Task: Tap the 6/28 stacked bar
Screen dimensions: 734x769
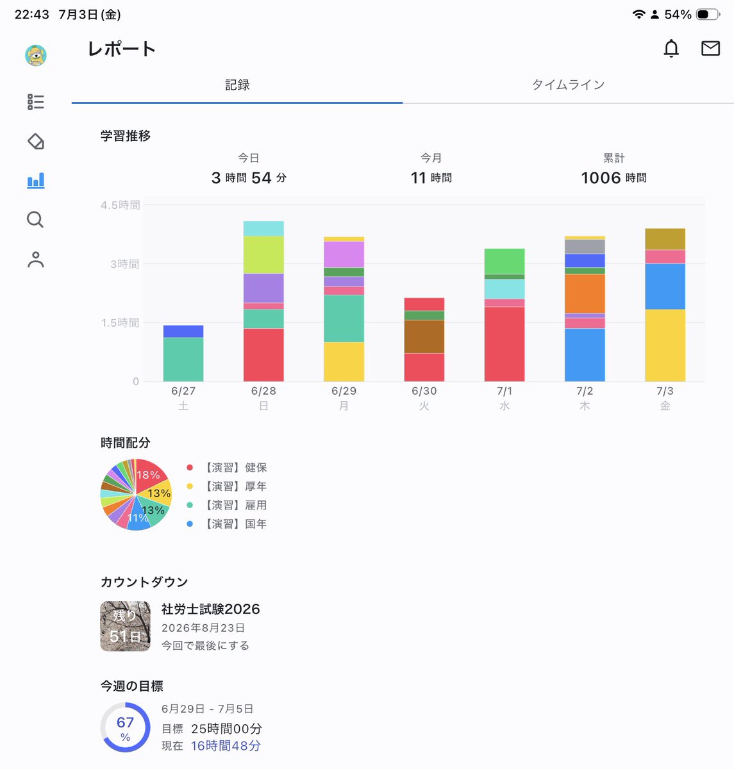Action: click(263, 301)
